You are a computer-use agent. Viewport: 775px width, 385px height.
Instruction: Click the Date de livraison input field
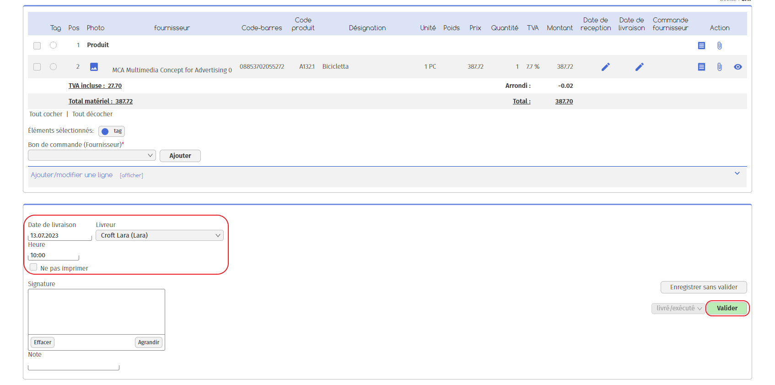[x=59, y=236]
